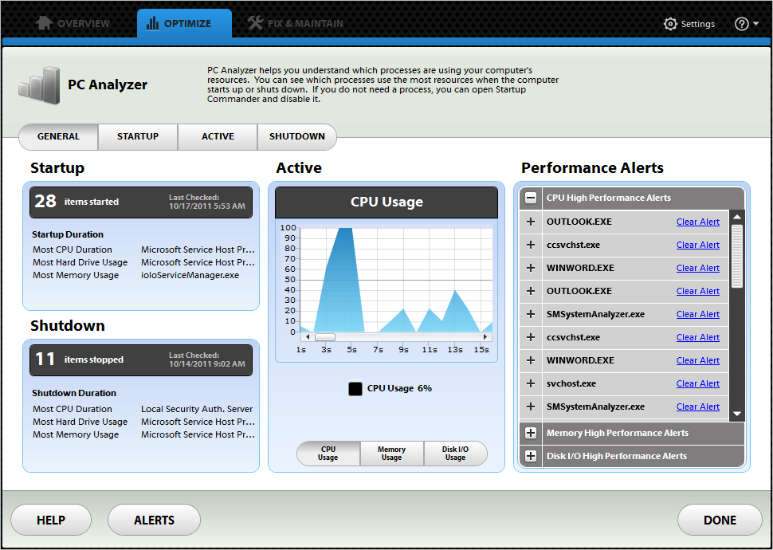Image resolution: width=773 pixels, height=550 pixels.
Task: Collapse the CPU High Performance Alerts section
Action: pos(531,198)
